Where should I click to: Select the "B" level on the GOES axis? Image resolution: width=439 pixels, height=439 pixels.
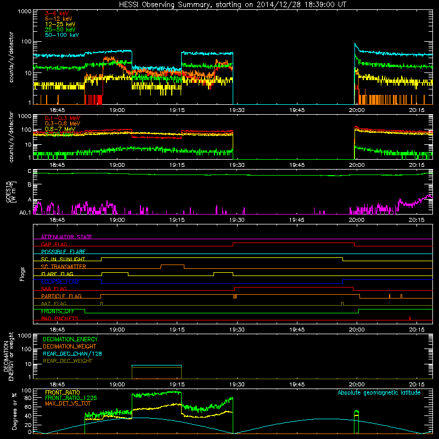click(30, 185)
